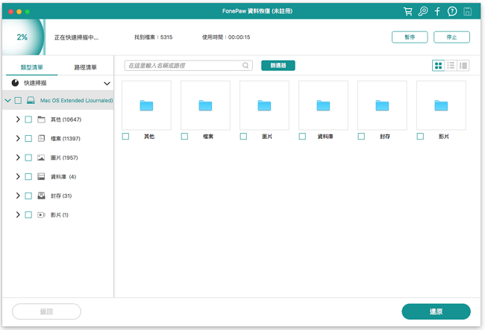The height and width of the screenshot is (330, 485).
Task: Open the help question mark icon
Action: pos(452,11)
